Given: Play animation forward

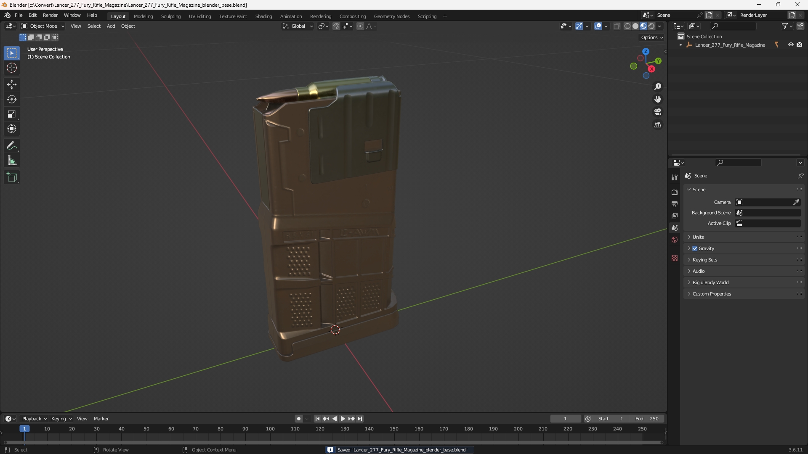Looking at the screenshot, I should (343, 419).
